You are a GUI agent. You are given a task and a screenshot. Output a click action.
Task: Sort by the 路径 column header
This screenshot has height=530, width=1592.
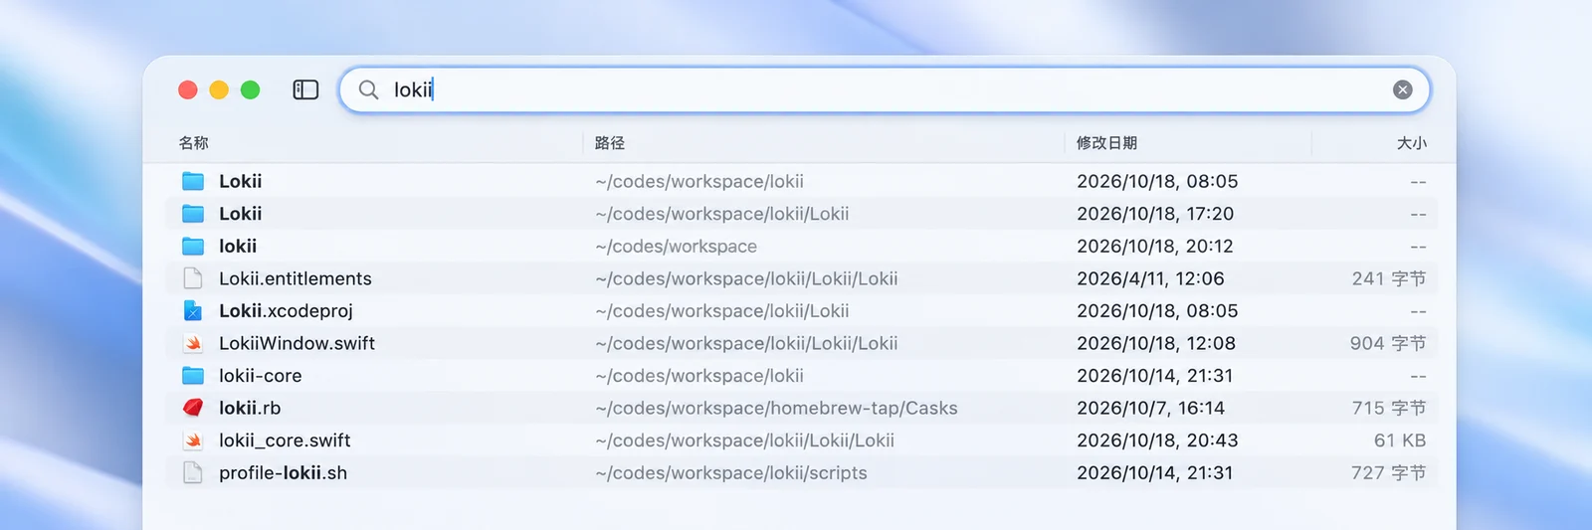pos(610,143)
